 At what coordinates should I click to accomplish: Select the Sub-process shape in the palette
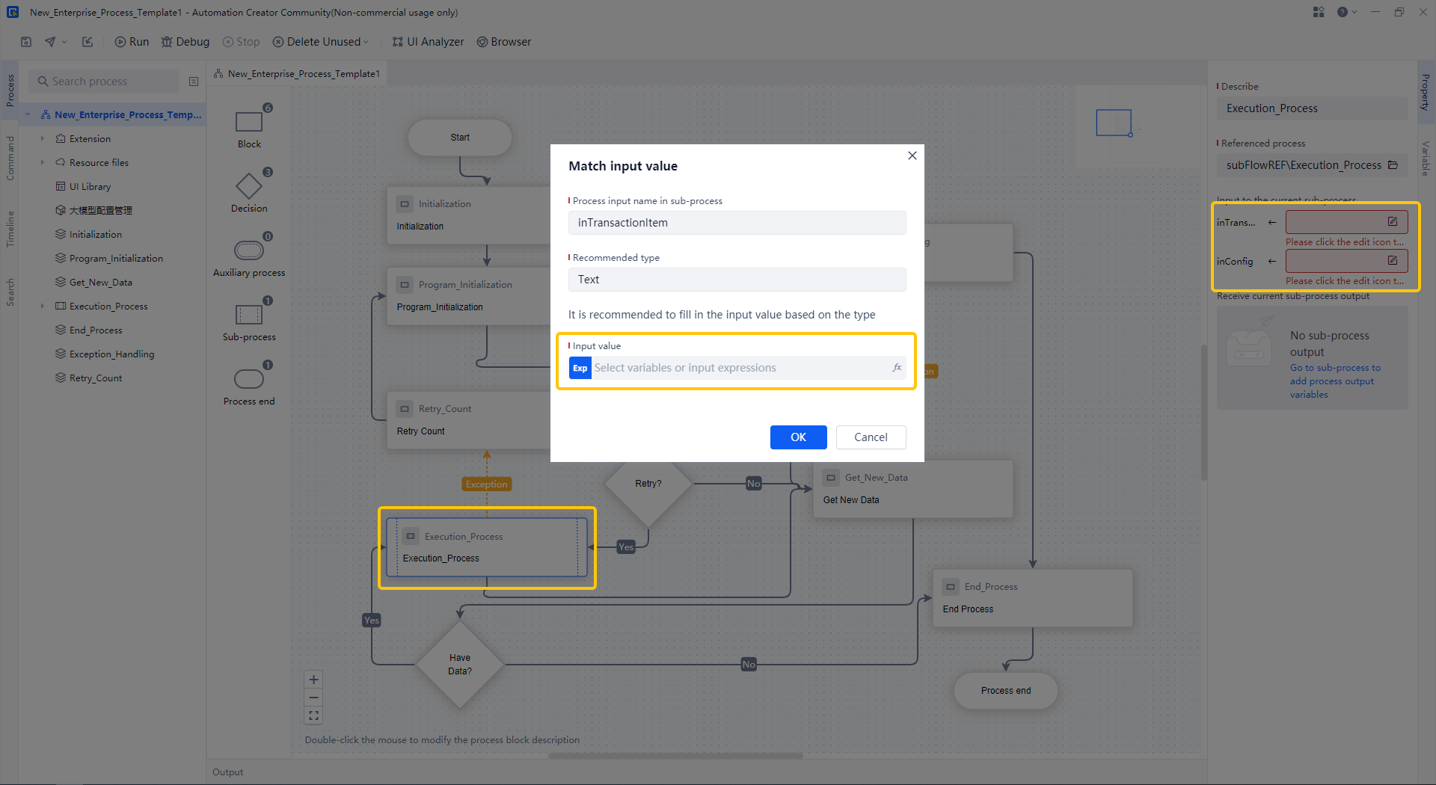coord(249,315)
